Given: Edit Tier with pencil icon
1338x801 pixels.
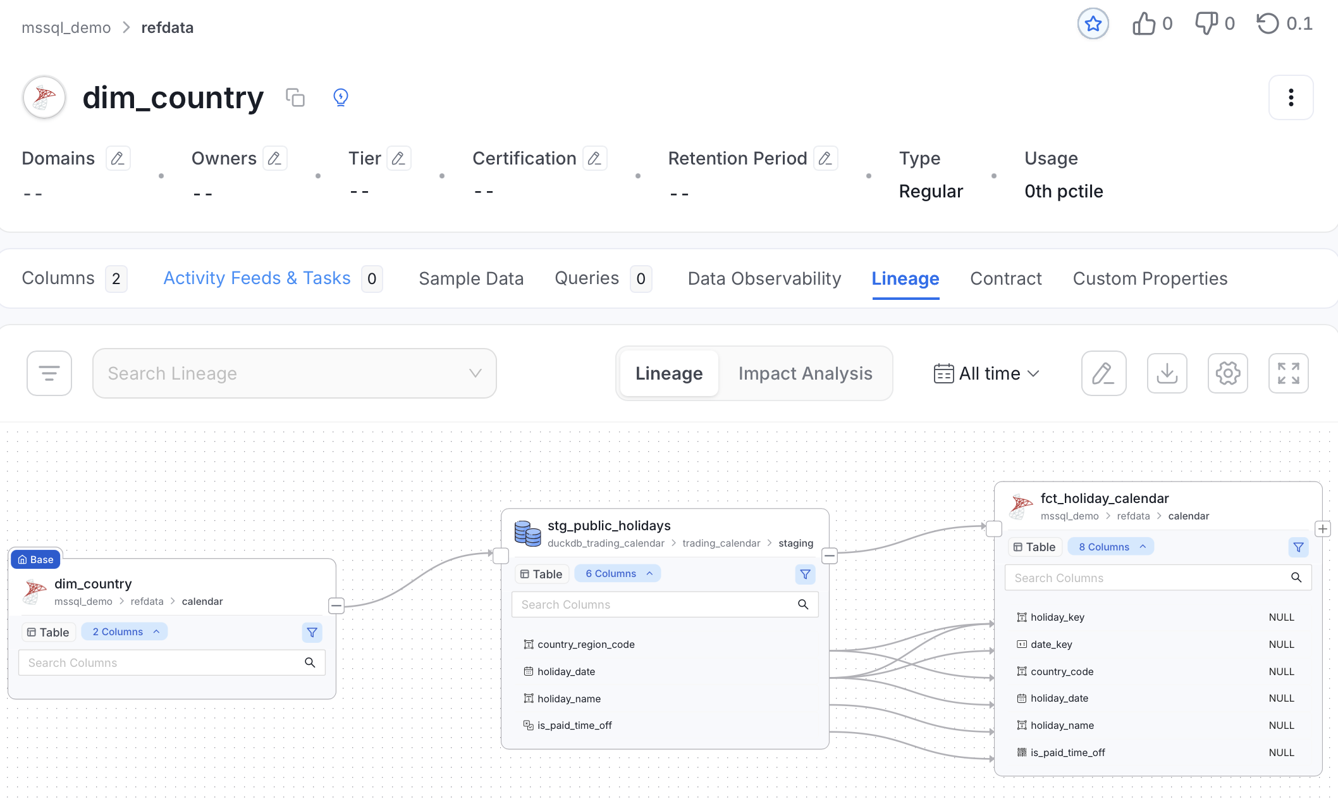Looking at the screenshot, I should click(399, 158).
